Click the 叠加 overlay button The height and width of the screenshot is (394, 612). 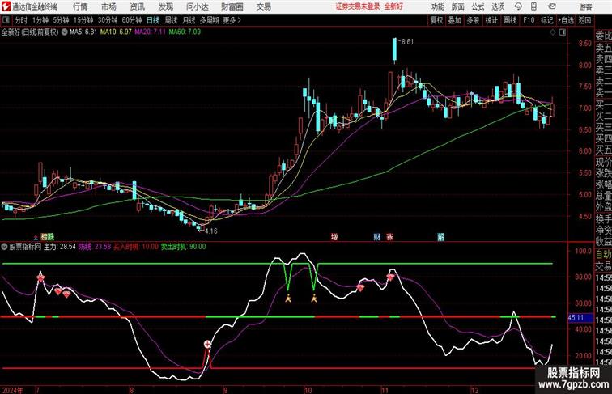[455, 20]
